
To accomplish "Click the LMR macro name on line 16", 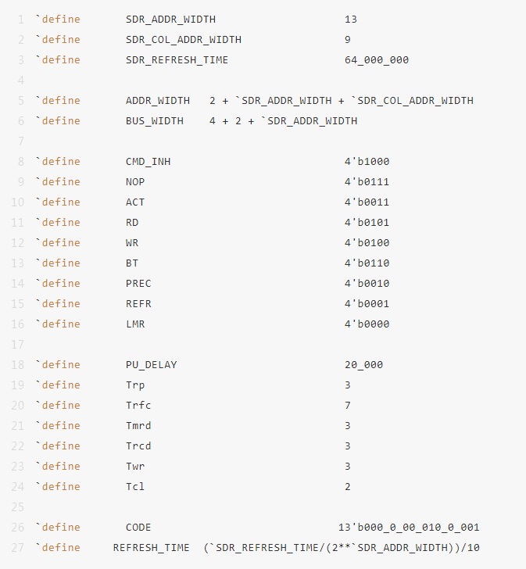I will [x=135, y=324].
